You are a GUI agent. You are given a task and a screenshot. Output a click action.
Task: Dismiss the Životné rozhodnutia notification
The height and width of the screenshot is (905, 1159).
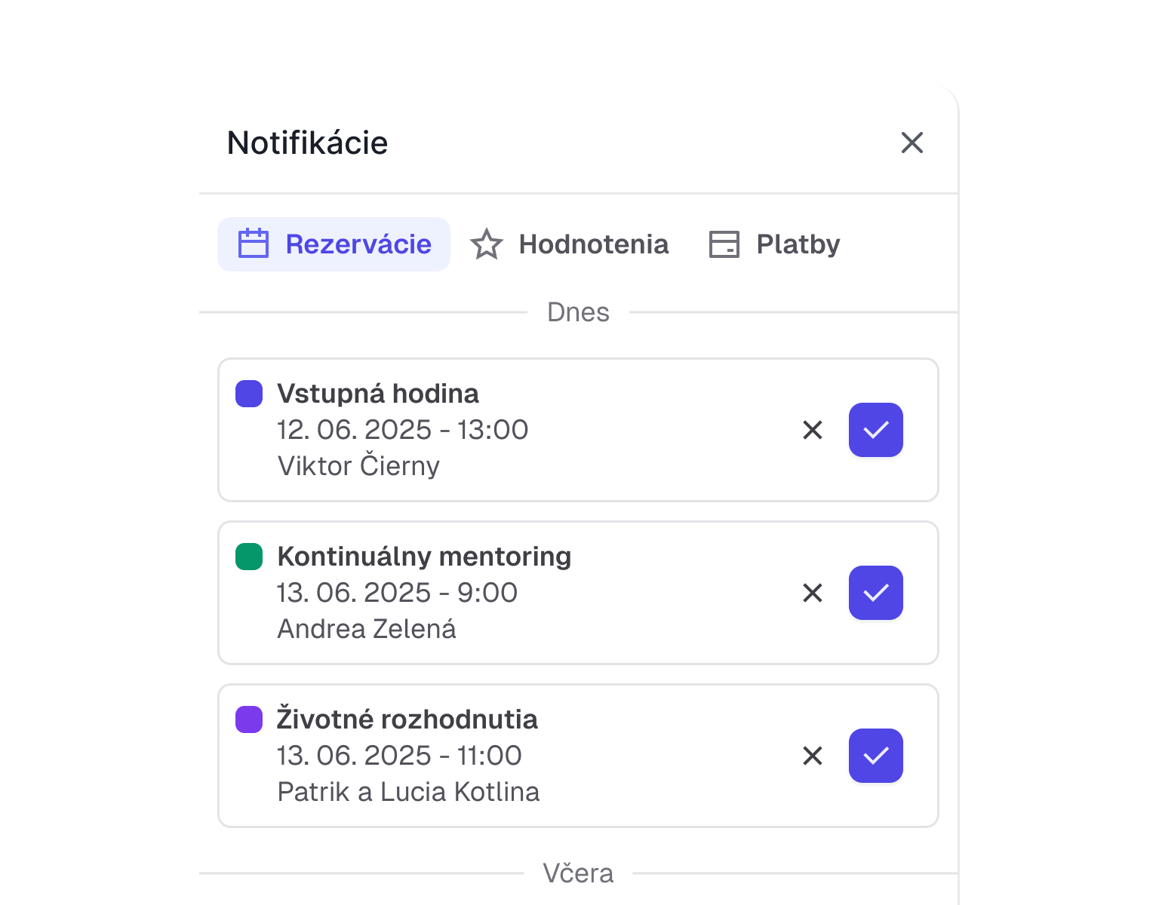812,756
